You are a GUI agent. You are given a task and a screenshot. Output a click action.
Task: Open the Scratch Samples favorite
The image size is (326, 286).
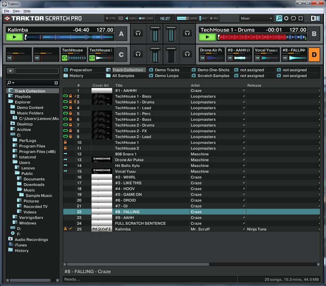click(x=213, y=76)
